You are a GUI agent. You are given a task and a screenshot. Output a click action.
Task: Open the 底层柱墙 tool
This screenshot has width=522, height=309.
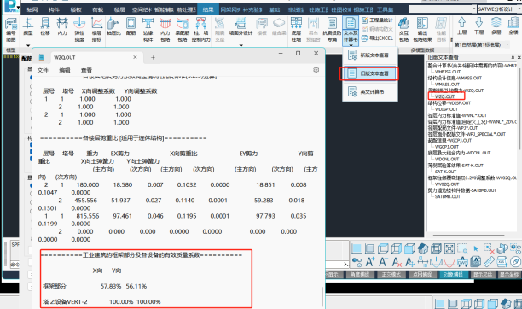point(296,30)
